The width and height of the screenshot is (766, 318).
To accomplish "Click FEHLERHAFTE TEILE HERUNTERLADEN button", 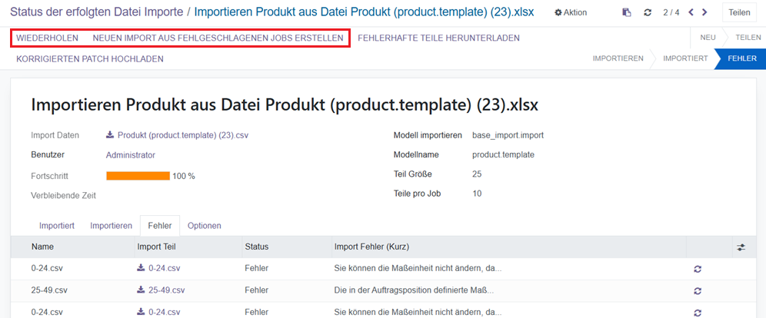I will (x=438, y=38).
